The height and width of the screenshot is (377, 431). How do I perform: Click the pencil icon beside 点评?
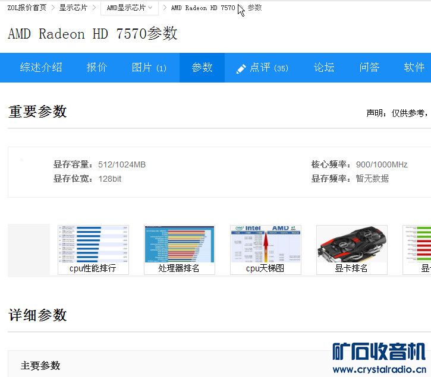(241, 69)
